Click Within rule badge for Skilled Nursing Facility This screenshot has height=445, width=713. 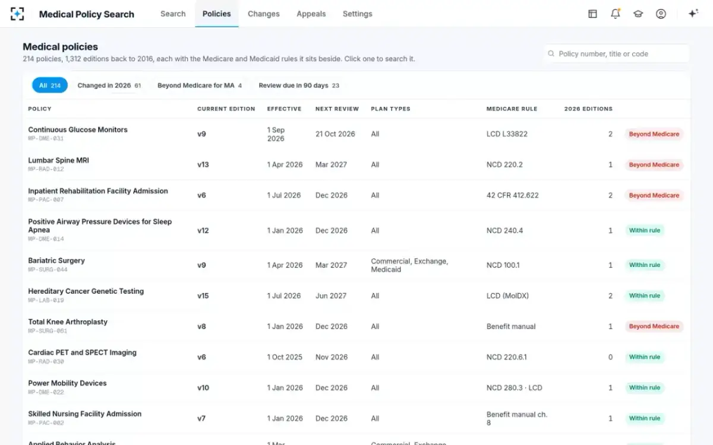coord(645,418)
